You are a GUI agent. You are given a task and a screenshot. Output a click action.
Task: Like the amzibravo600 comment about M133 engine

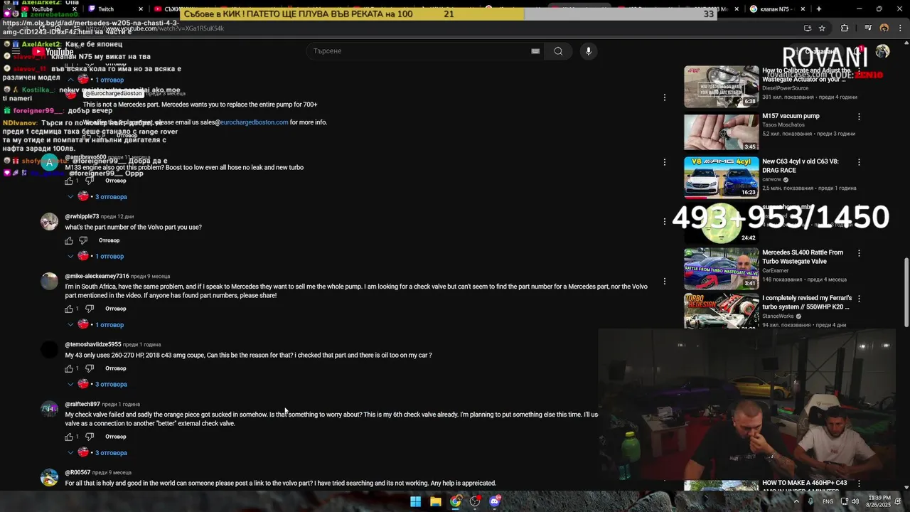69,181
